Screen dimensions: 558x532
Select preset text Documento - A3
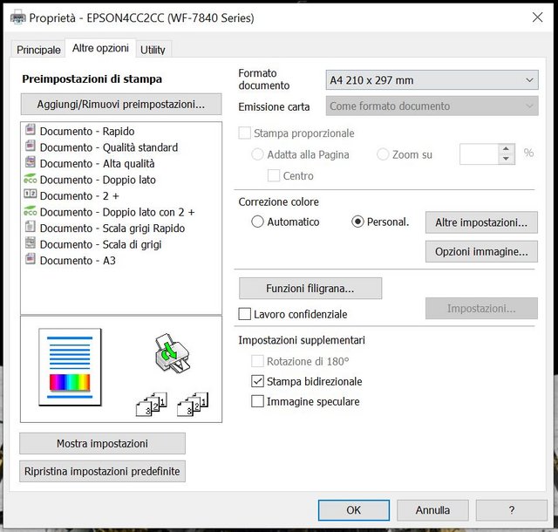pyautogui.click(x=78, y=260)
